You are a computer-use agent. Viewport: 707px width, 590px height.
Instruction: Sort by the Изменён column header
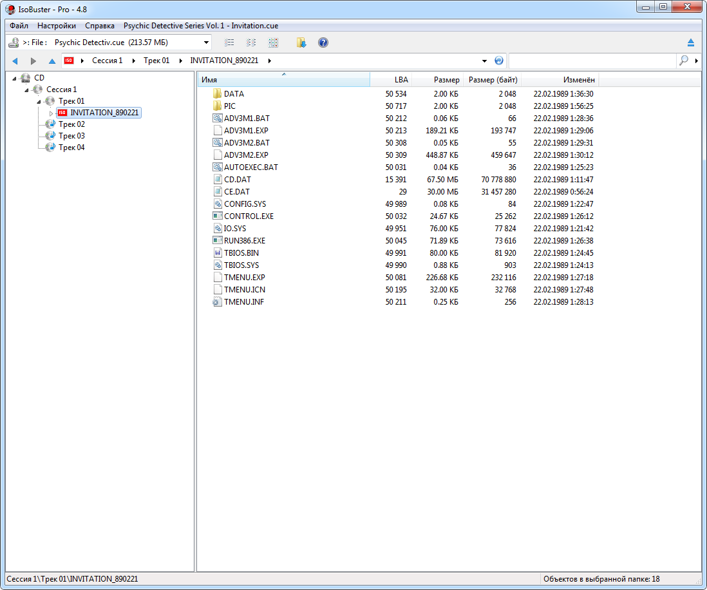tap(560, 80)
